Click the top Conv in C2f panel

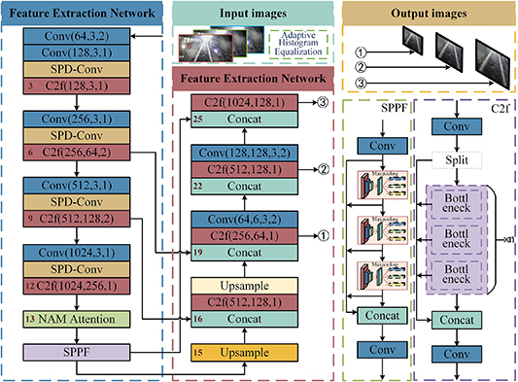(x=457, y=126)
